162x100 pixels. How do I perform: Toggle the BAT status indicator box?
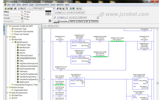click(25, 17)
